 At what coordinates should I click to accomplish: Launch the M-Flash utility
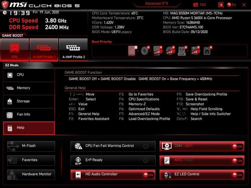(31, 146)
